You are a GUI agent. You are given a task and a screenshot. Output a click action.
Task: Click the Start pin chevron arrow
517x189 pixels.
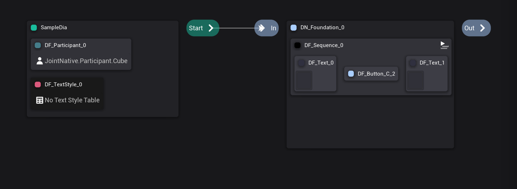point(211,28)
